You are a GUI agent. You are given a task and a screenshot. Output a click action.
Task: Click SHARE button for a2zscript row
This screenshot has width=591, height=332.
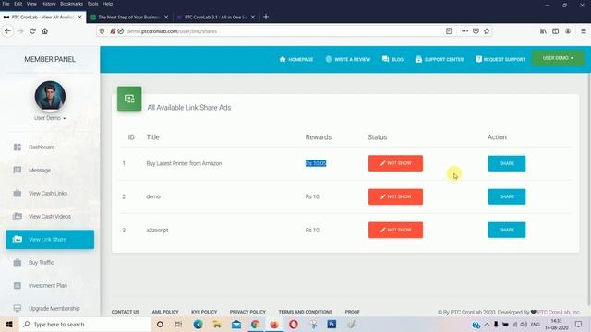[507, 230]
